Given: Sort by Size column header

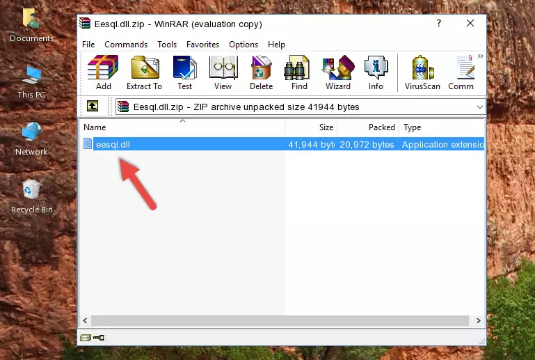Looking at the screenshot, I should (311, 127).
